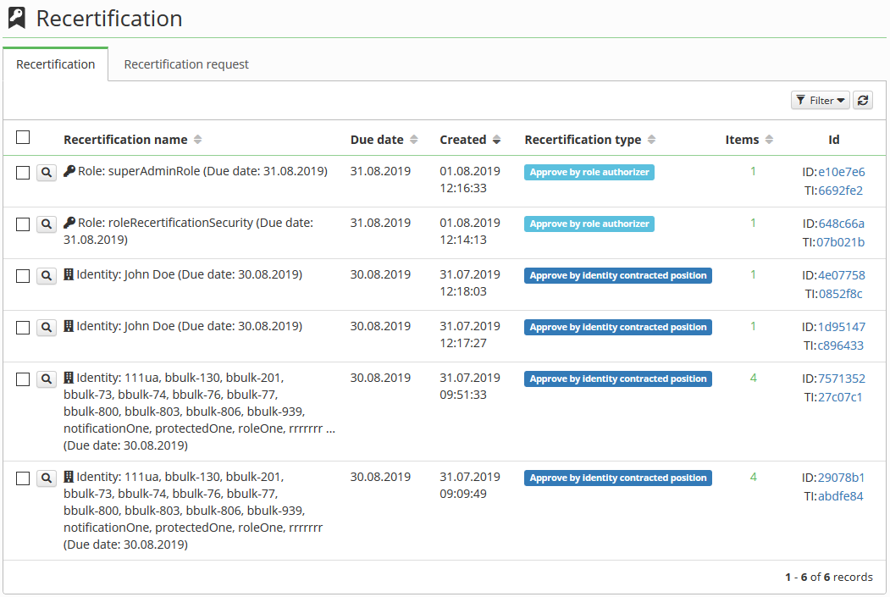Click building icon of John Doe 12:18:03 row
The height and width of the screenshot is (597, 890).
[x=69, y=274]
